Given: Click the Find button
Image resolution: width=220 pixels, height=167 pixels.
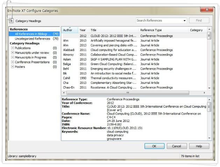Looking at the screenshot, I should coord(199,21).
